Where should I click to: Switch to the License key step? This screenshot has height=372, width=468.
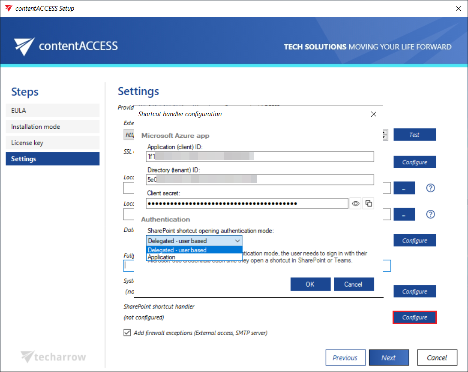[x=52, y=142]
